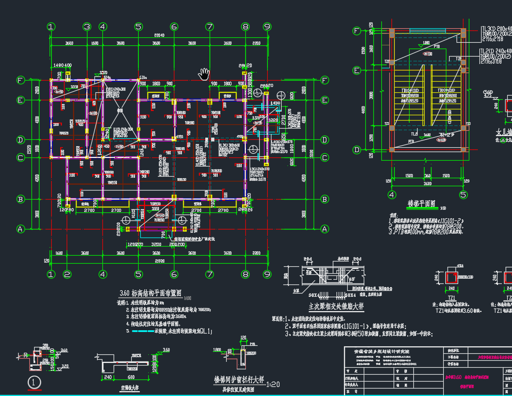Select the '楼梯平面图' stair plan title
This screenshot has height=396, width=512.
click(421, 204)
